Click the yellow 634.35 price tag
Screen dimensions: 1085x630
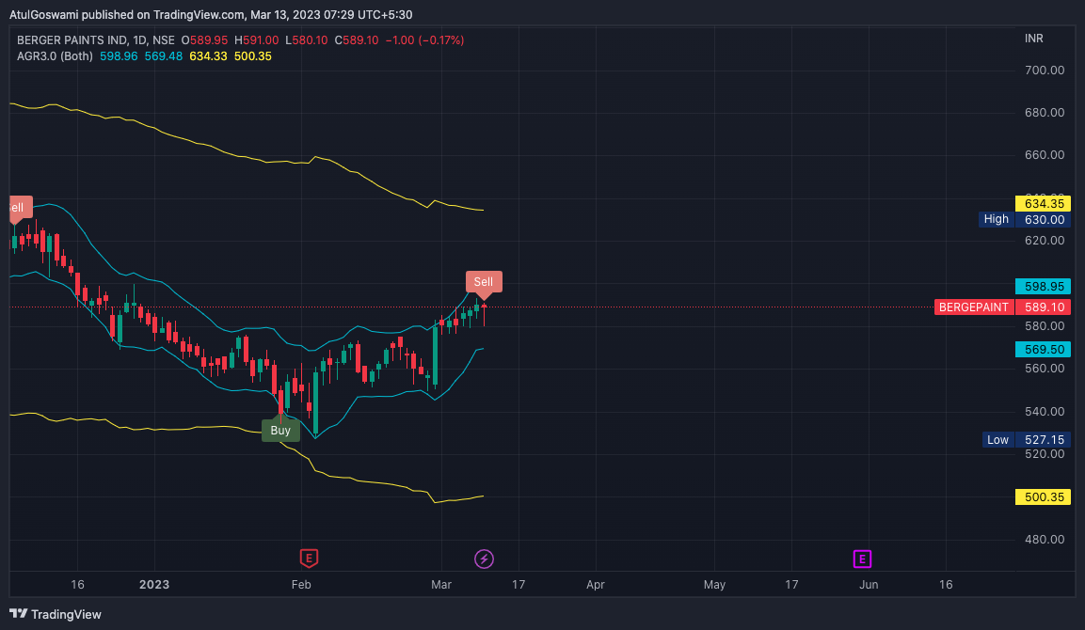1043,203
